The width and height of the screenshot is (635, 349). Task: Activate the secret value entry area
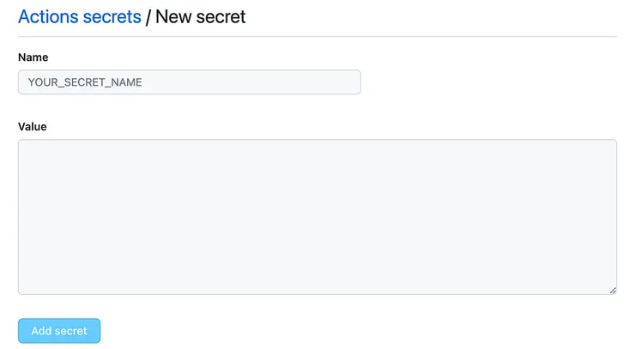[x=317, y=217]
